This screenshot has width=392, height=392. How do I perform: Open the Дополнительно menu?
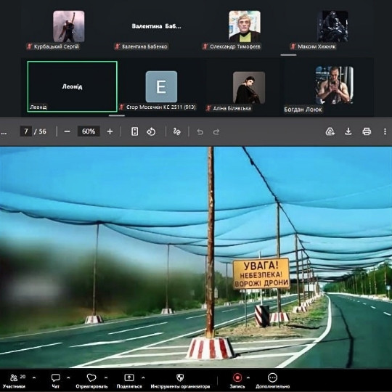pos(272,381)
